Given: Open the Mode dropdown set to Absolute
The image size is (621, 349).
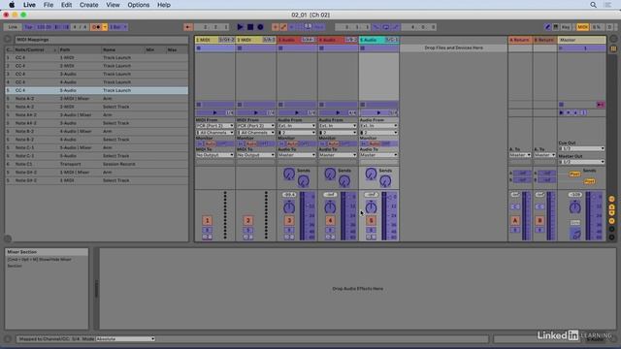Looking at the screenshot, I should tap(125, 339).
